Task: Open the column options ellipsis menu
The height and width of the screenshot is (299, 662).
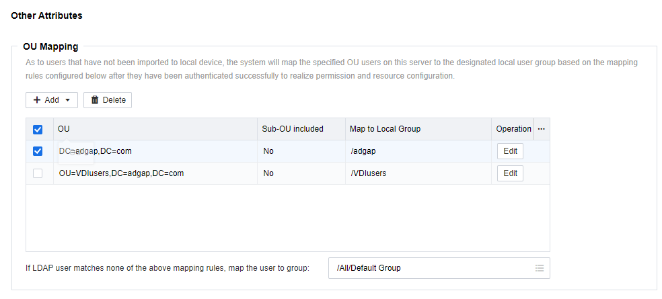Action: (x=542, y=129)
